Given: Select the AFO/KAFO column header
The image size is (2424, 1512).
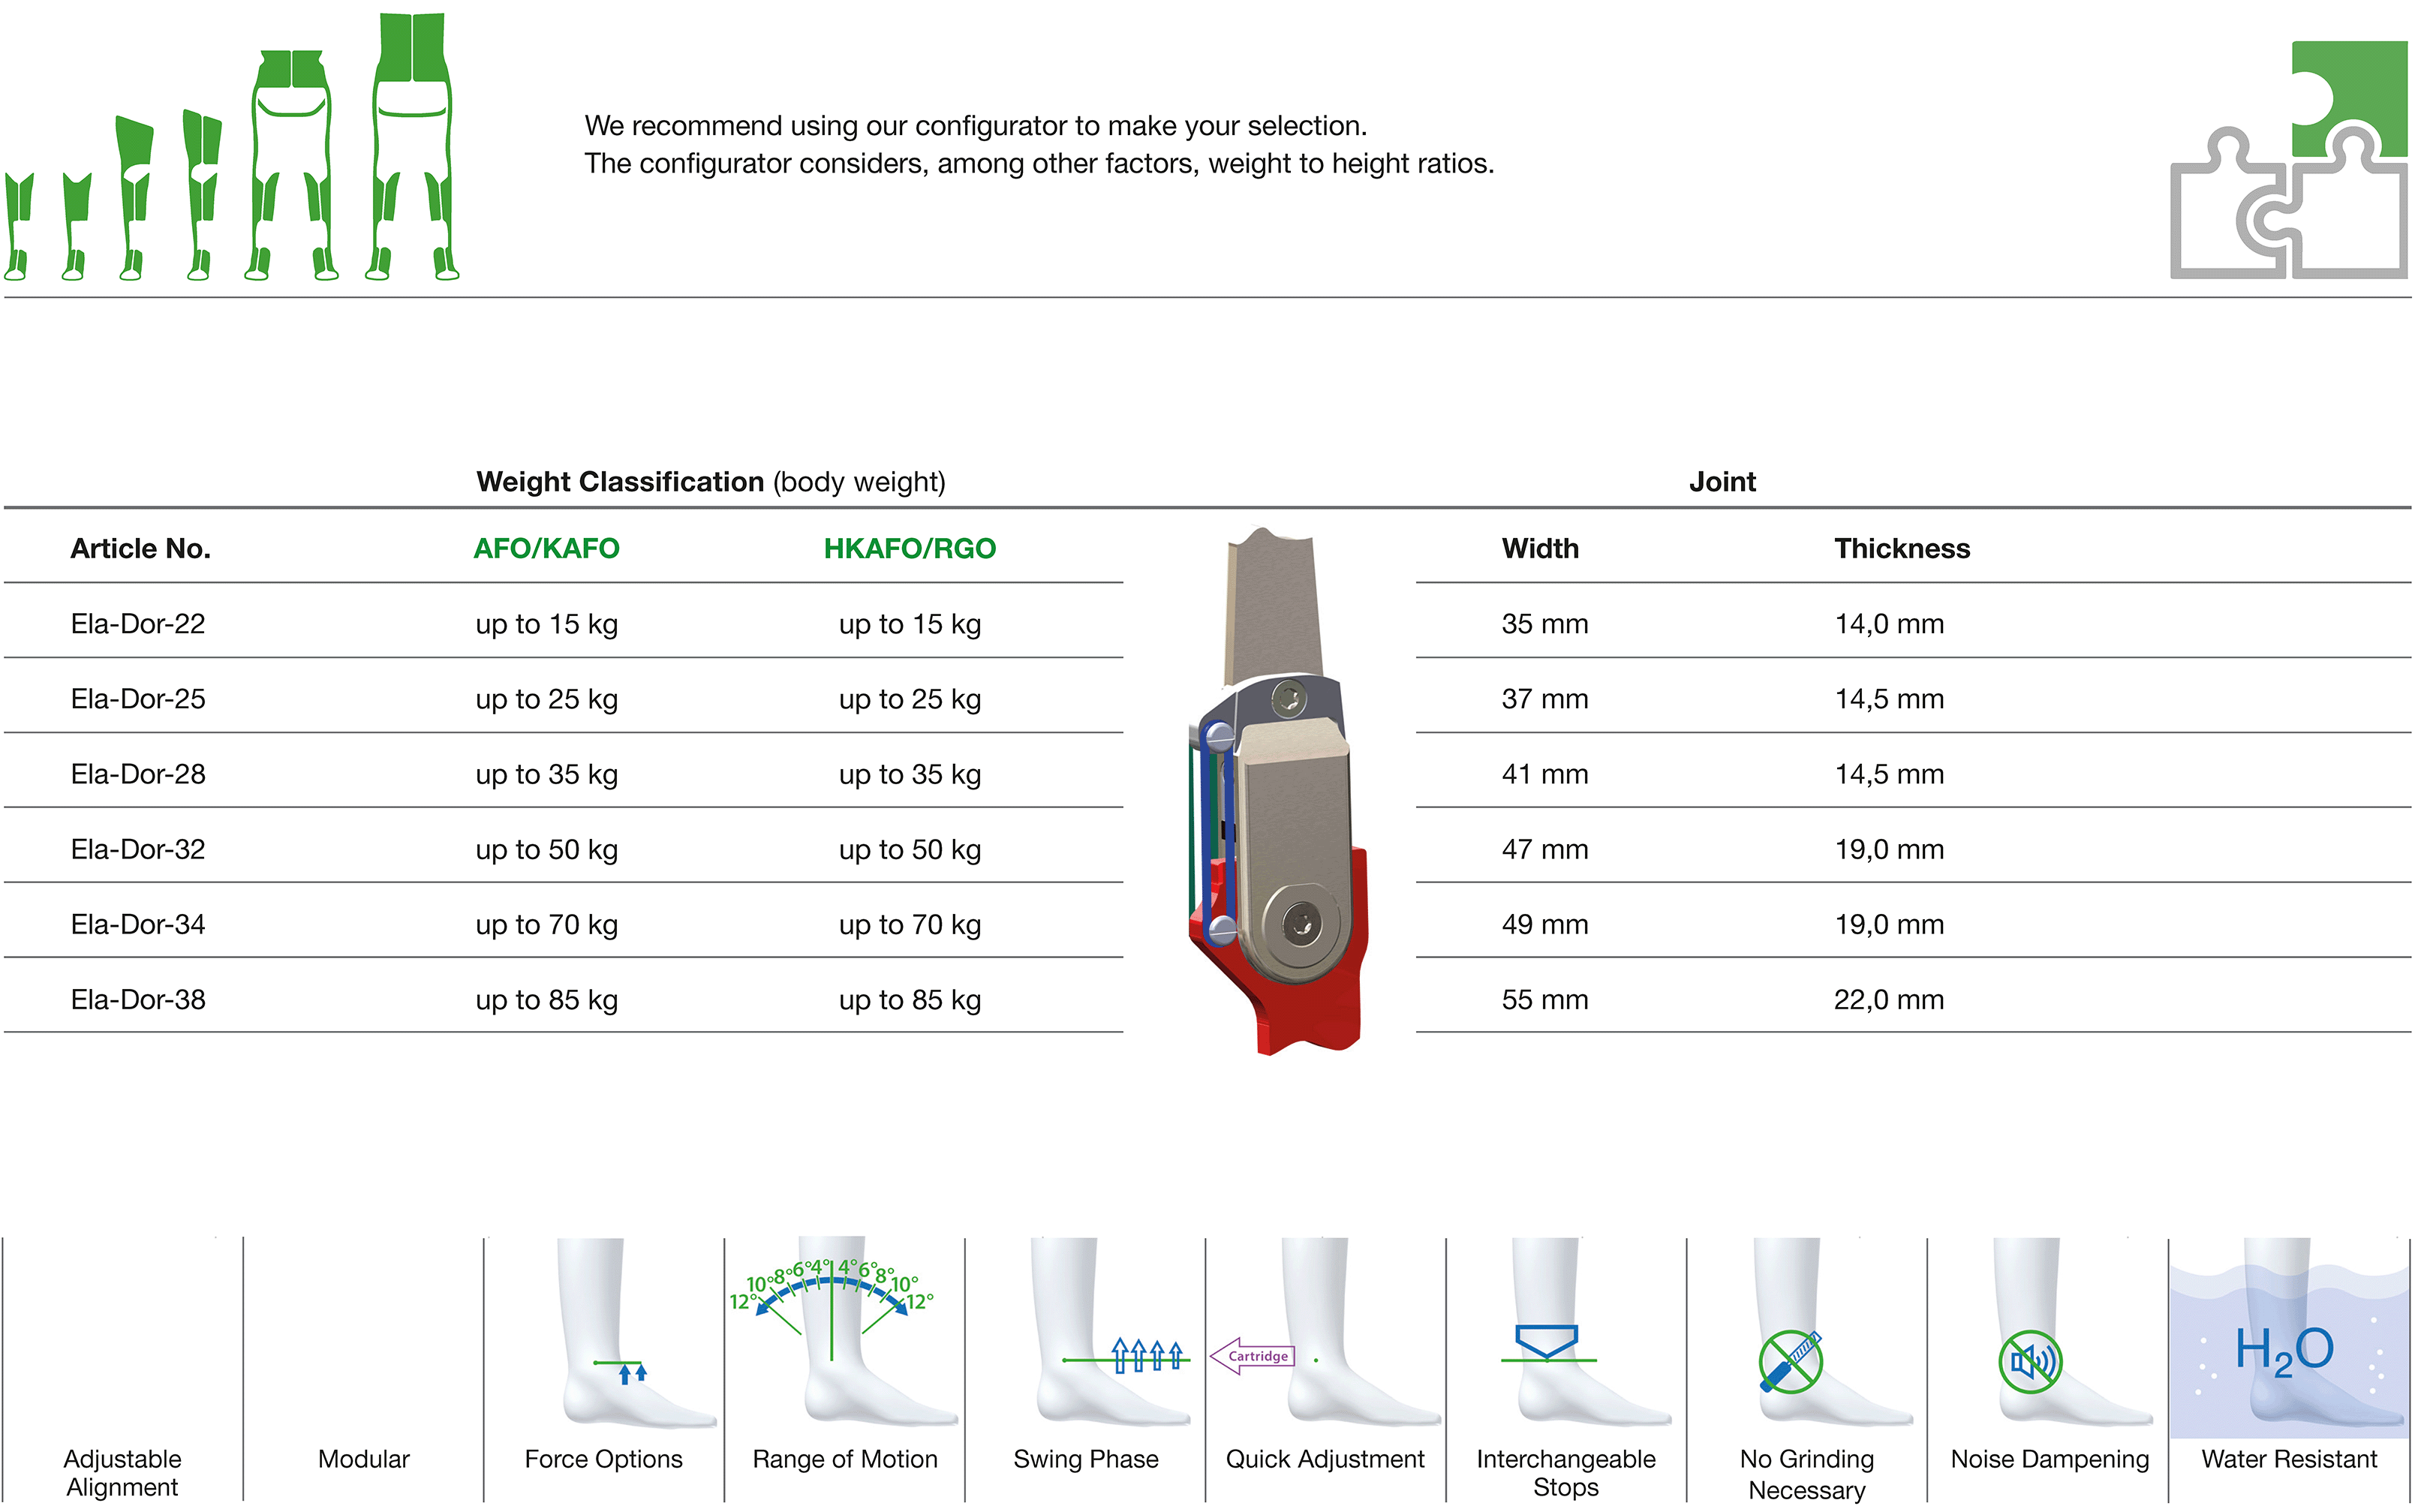Looking at the screenshot, I should point(546,548).
